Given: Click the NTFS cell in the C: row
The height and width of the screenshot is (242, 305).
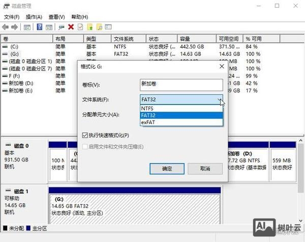Looking at the screenshot, I should 120,46.
